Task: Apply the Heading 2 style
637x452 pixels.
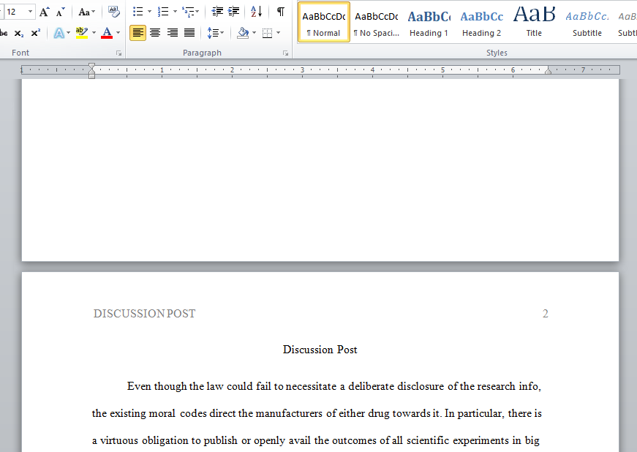Action: click(x=482, y=22)
